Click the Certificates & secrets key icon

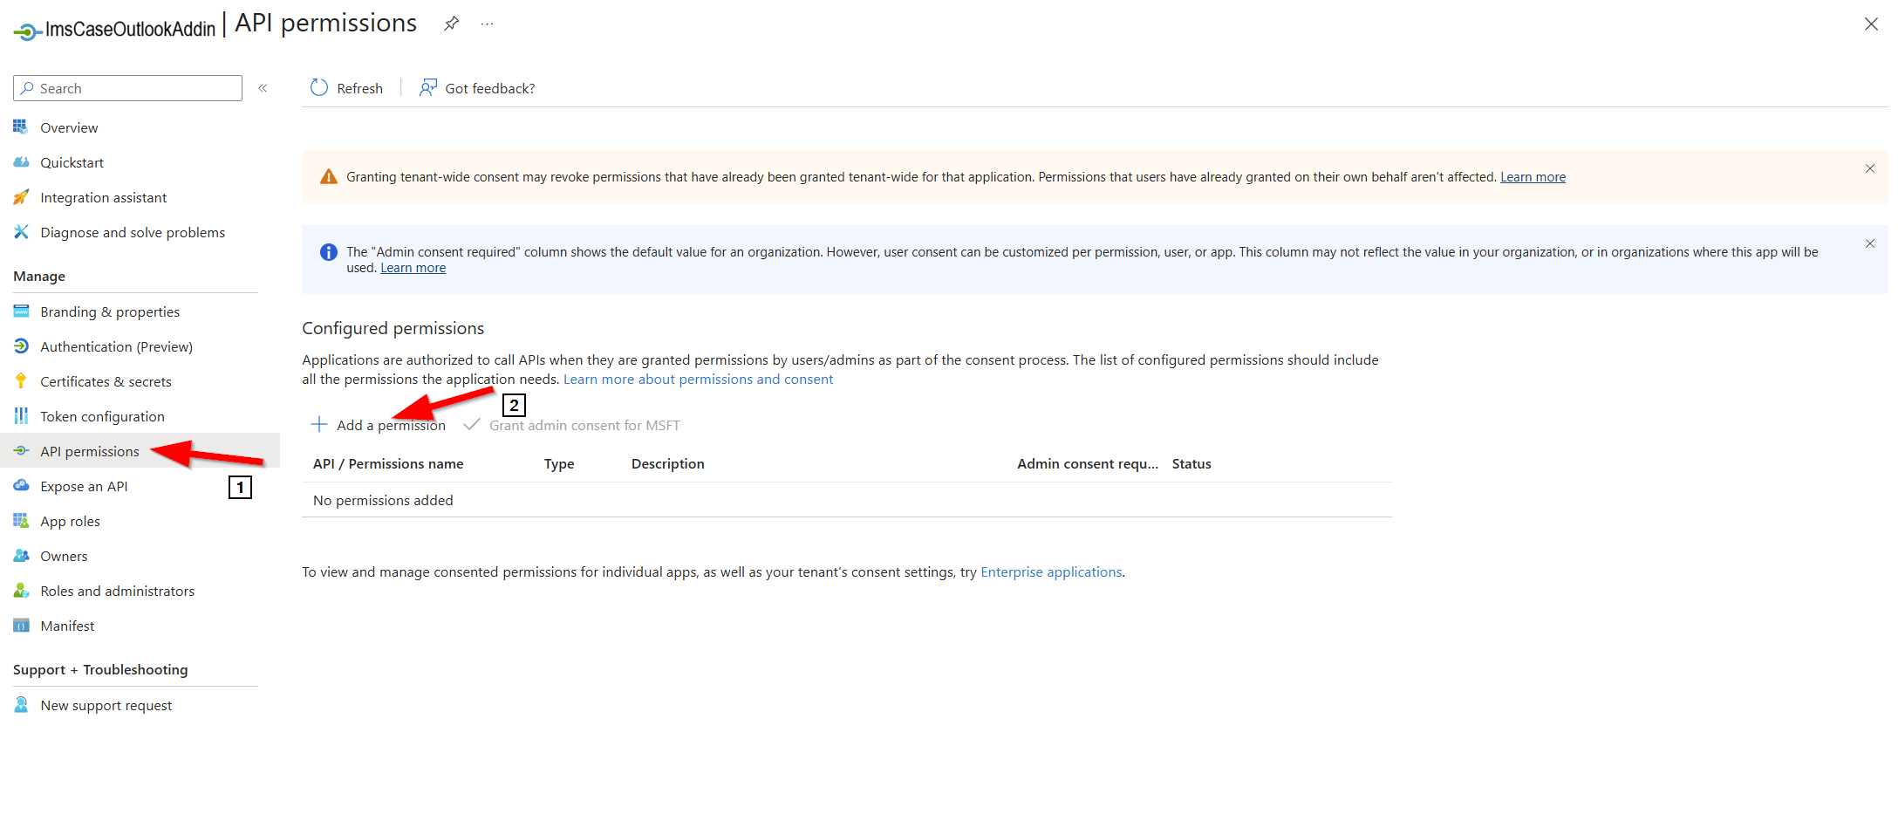click(21, 381)
